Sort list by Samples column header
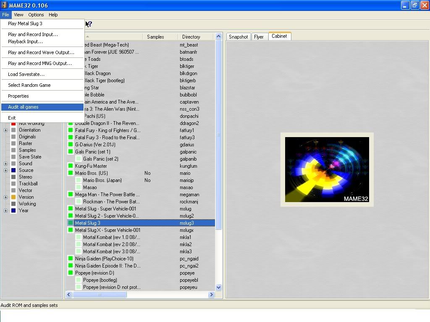The image size is (430, 322). point(160,37)
